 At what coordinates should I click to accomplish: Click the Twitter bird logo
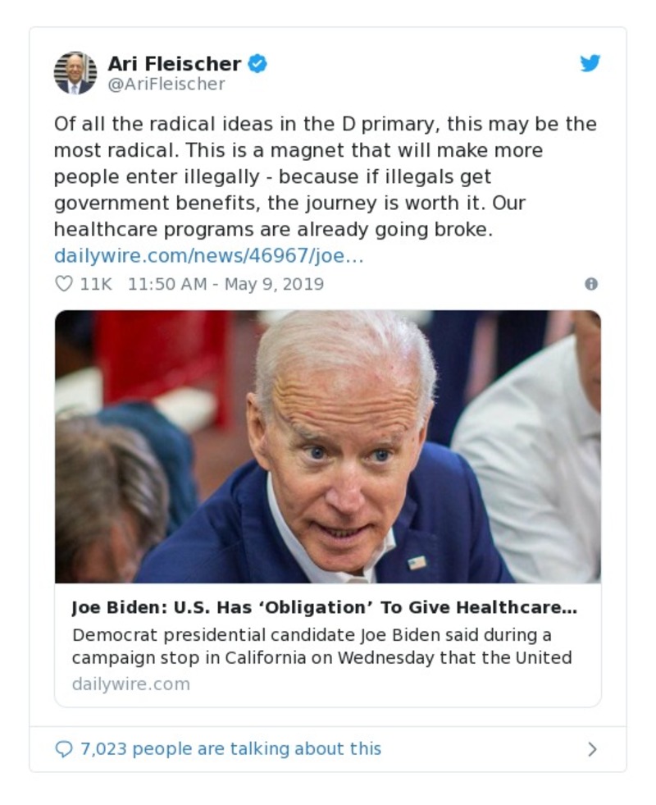(x=590, y=63)
